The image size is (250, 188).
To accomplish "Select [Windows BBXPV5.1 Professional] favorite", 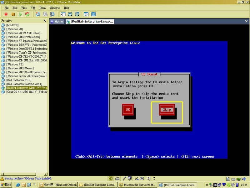I will pos(27,45).
